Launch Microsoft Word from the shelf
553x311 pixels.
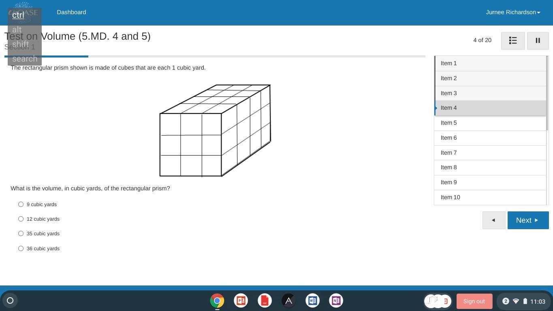(312, 301)
